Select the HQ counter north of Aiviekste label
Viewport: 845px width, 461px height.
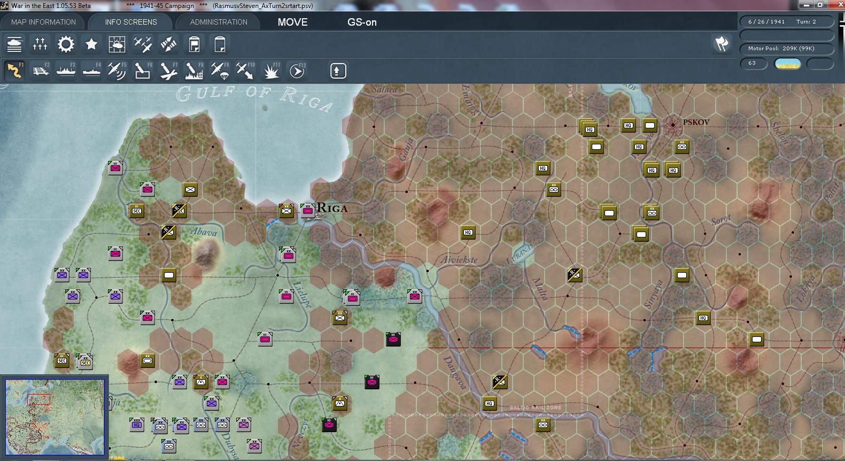coord(468,232)
